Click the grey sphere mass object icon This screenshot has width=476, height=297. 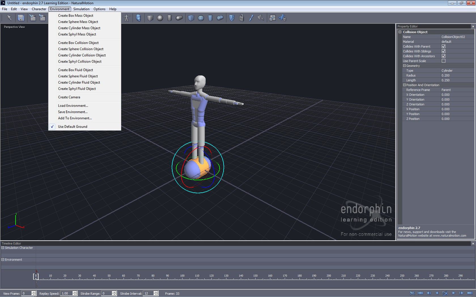[160, 18]
